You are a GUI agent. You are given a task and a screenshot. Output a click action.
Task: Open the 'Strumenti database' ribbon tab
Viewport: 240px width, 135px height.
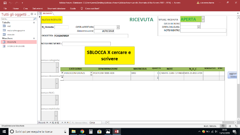coord(56,9)
